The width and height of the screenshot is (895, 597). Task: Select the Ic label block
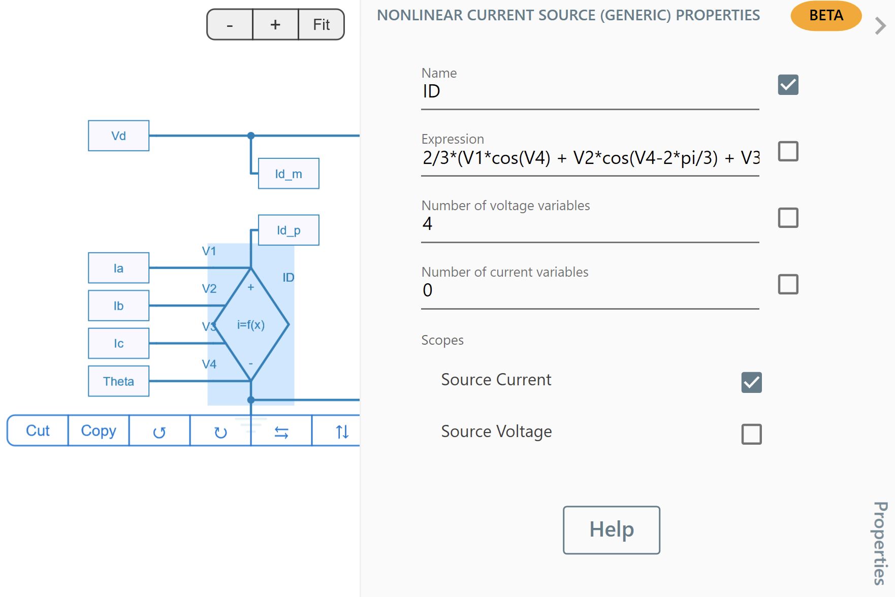[x=118, y=343]
